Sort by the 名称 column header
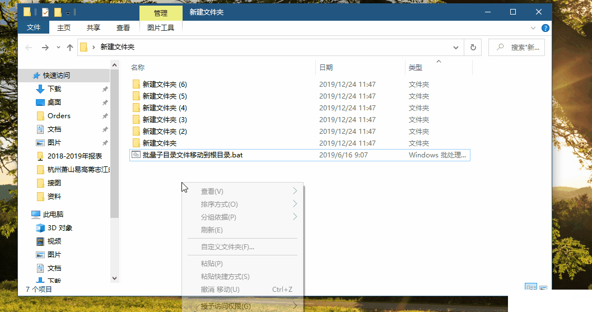 click(138, 67)
